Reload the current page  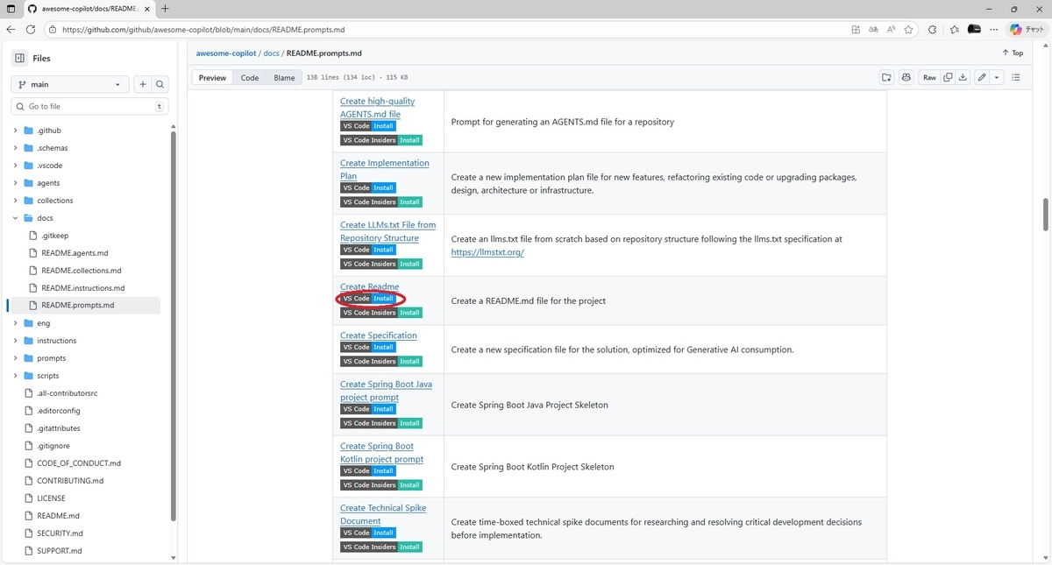[x=31, y=29]
